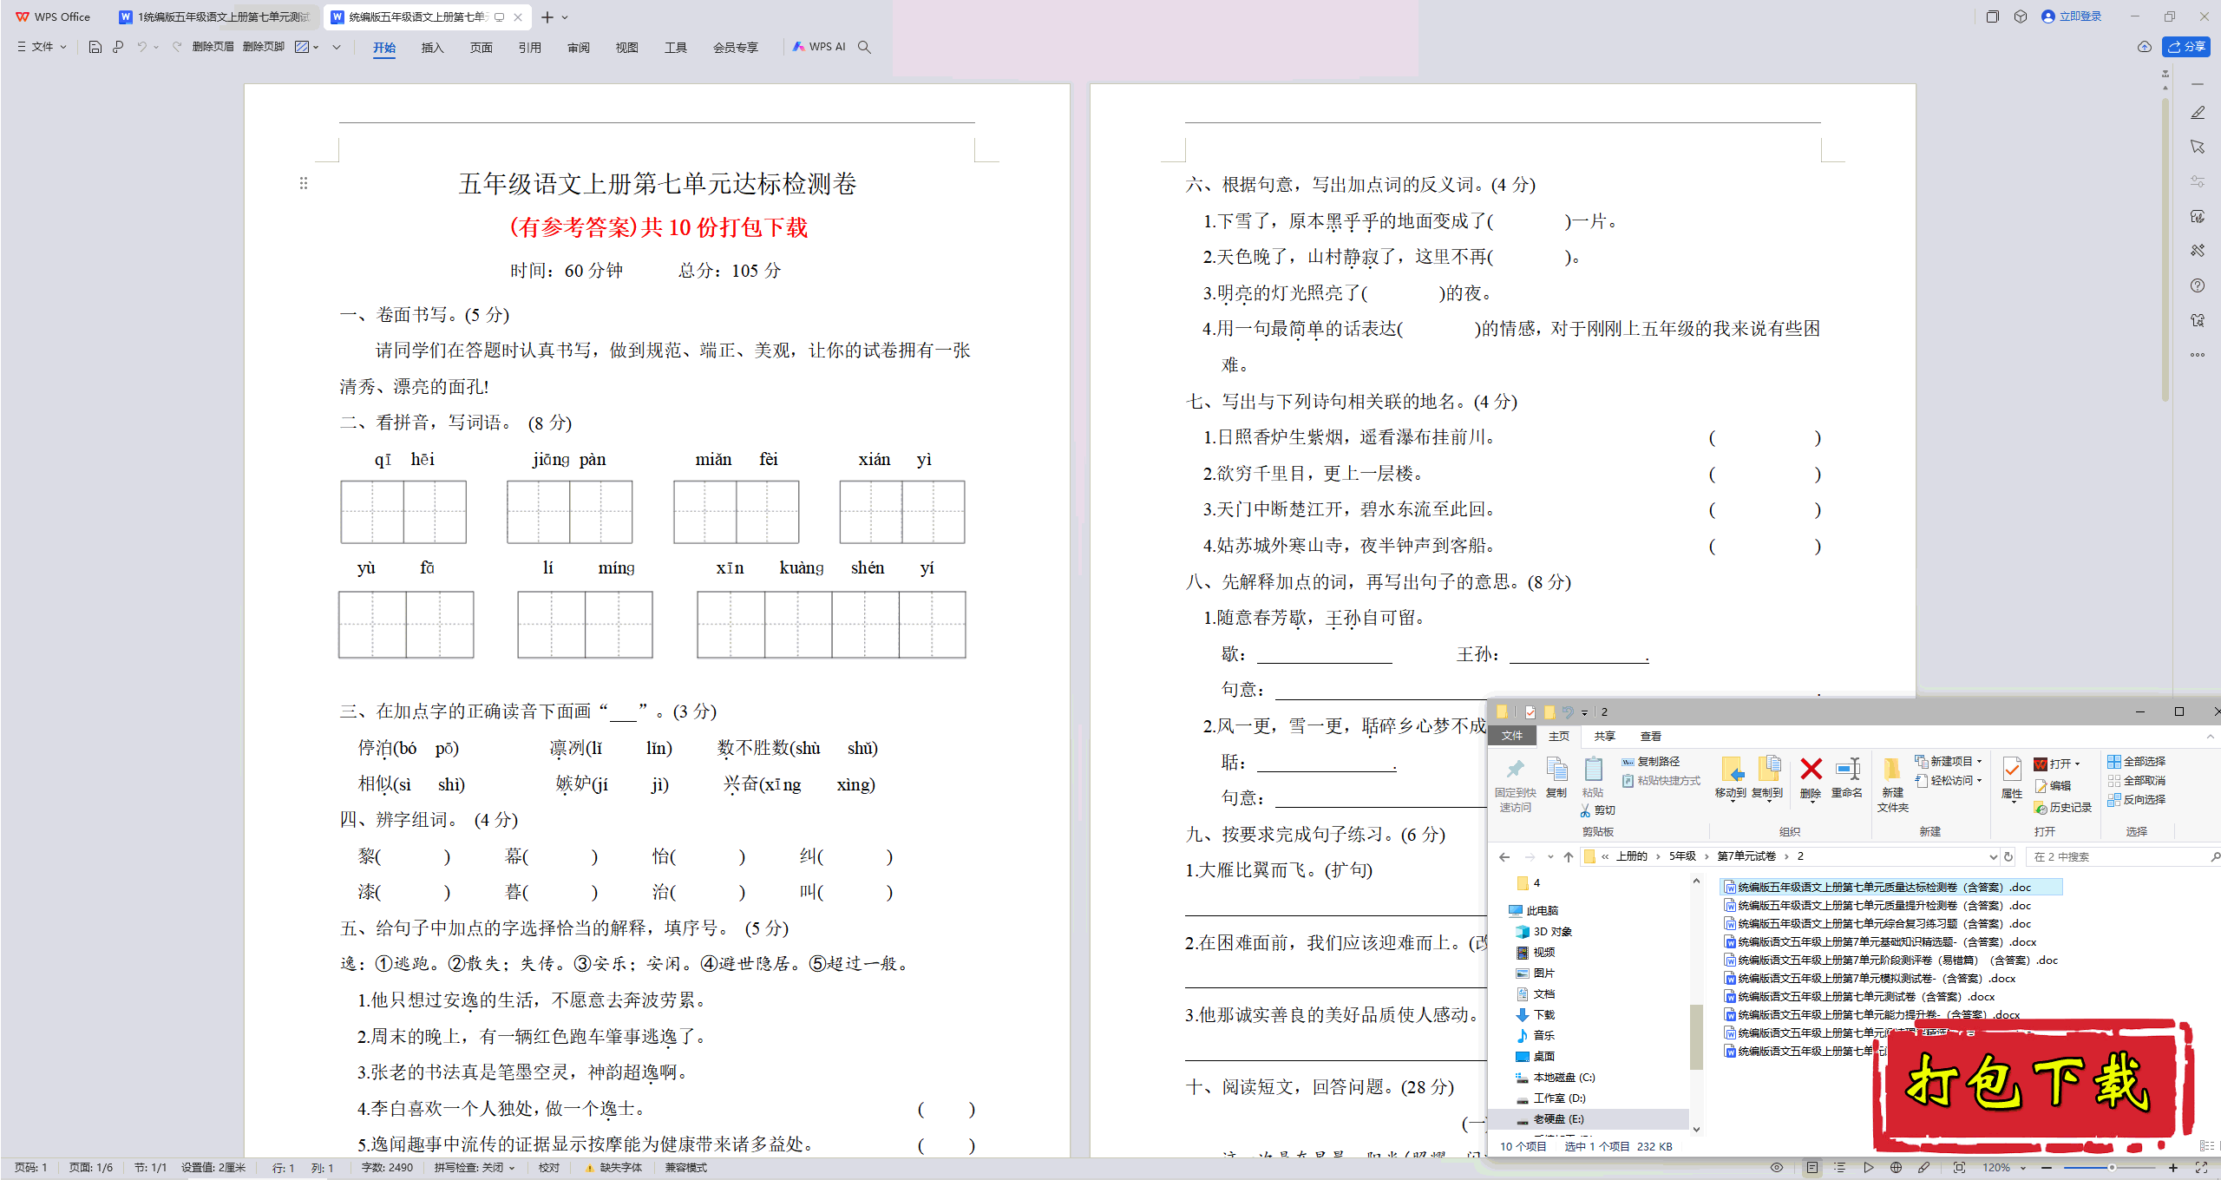This screenshot has width=2221, height=1180.
Task: Open the help question icon in sidebar
Action: tap(2198, 285)
